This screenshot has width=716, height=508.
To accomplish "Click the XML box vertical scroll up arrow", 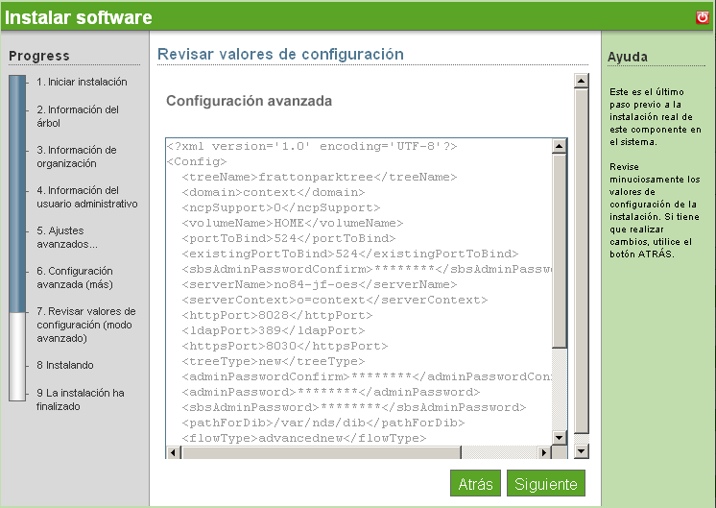I will tap(560, 146).
